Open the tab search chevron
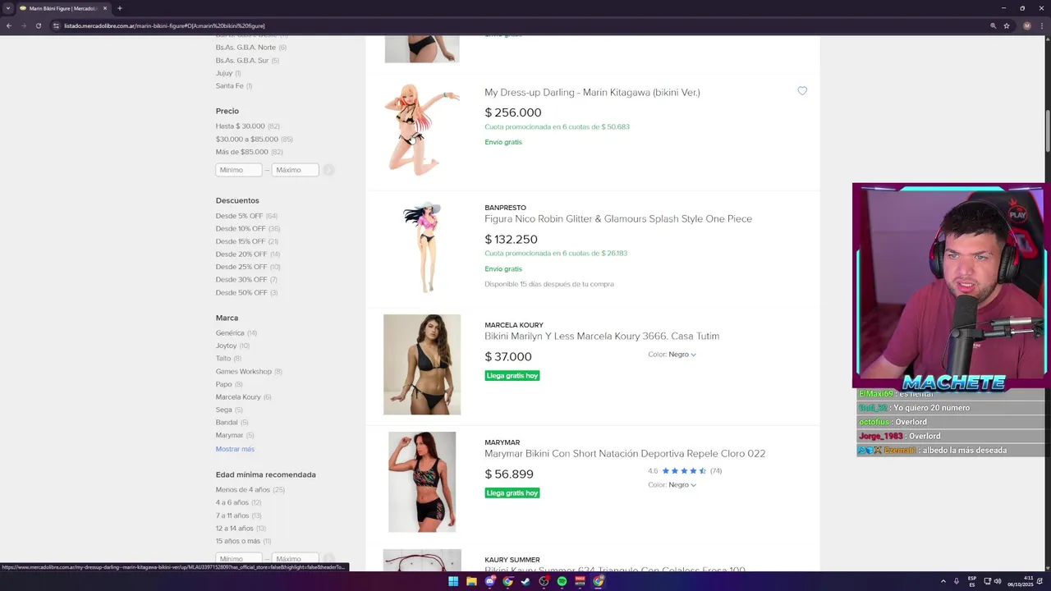1051x591 pixels. coord(8,8)
